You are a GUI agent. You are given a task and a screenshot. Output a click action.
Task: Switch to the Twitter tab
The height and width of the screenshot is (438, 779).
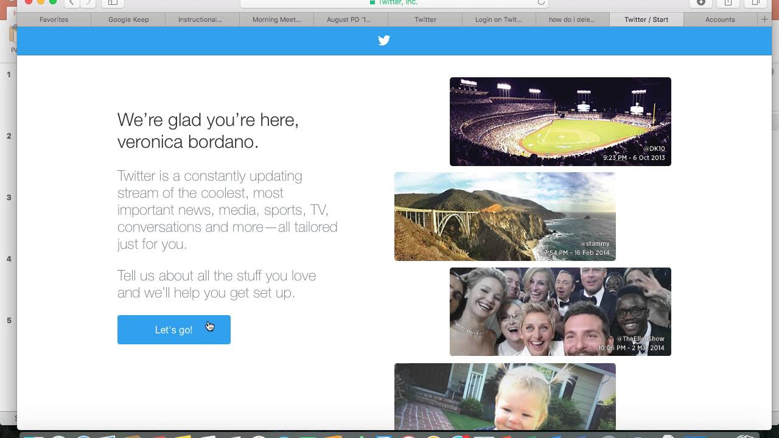[x=425, y=19]
